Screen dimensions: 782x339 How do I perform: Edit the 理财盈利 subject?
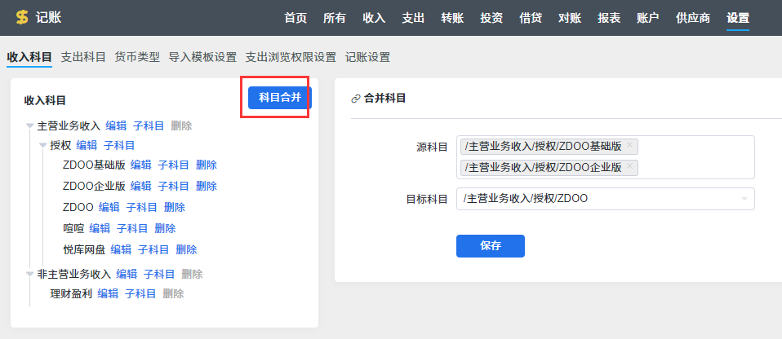pos(108,293)
